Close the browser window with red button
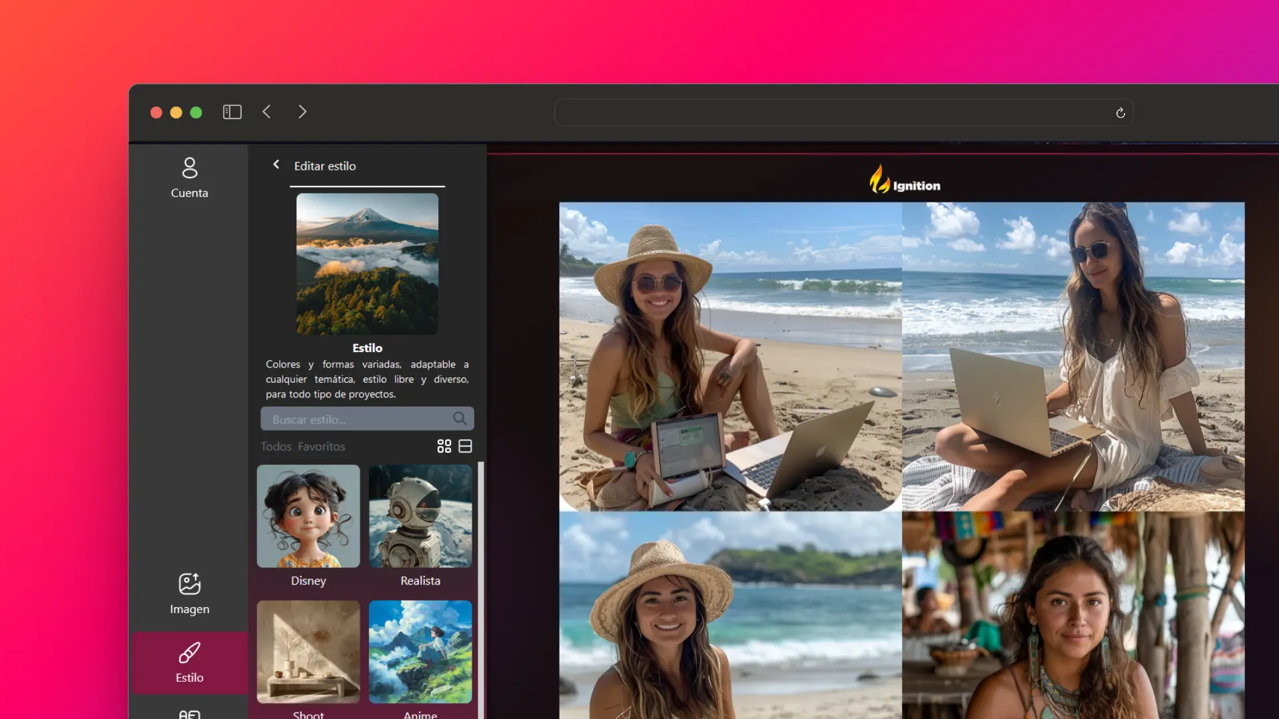The width and height of the screenshot is (1279, 719). 157,113
